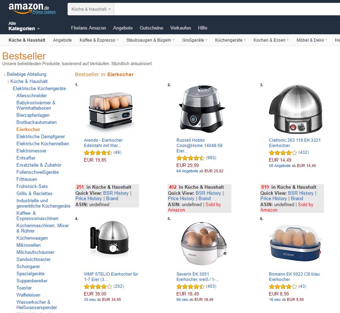Expand the Staubsaugen & Bügeln dropdown
This screenshot has width=340, height=313.
click(150, 40)
